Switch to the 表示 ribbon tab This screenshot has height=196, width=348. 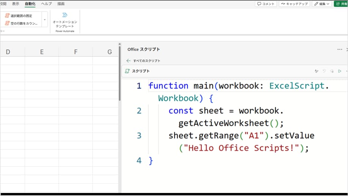point(16,4)
